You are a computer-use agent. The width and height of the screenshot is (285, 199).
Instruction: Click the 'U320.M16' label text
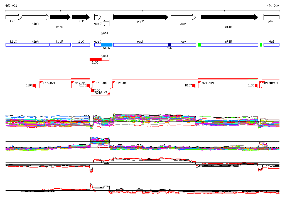[121, 83]
